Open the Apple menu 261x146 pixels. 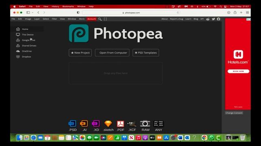15,6
